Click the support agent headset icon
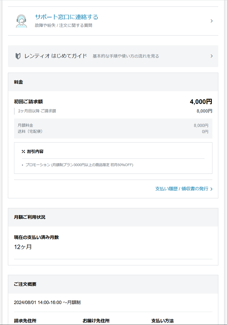This screenshot has width=227, height=325. pyautogui.click(x=21, y=21)
